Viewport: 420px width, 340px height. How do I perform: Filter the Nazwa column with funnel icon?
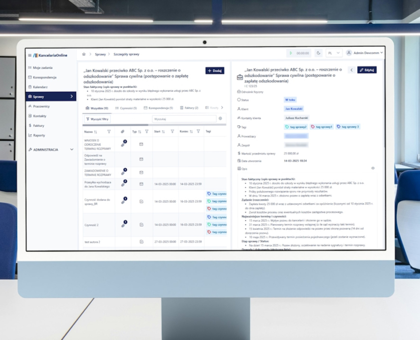[x=109, y=132]
